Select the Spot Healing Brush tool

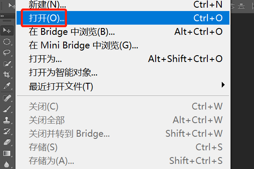pyautogui.click(x=7, y=98)
